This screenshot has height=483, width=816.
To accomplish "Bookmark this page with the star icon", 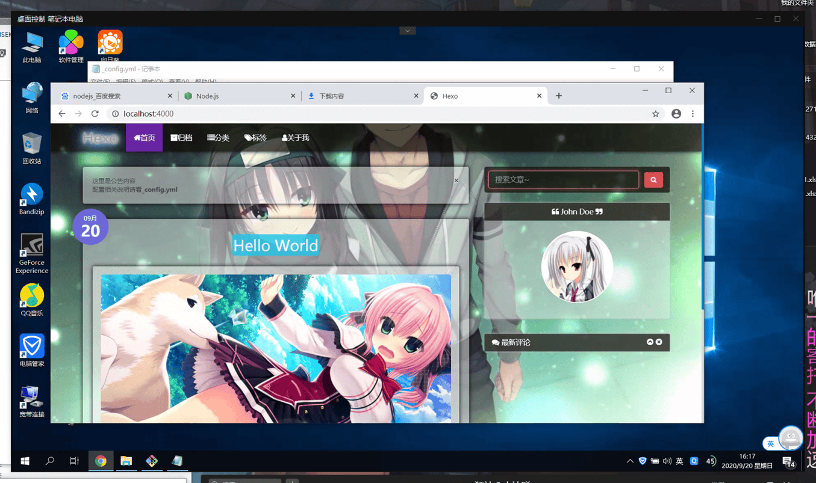I will (655, 114).
